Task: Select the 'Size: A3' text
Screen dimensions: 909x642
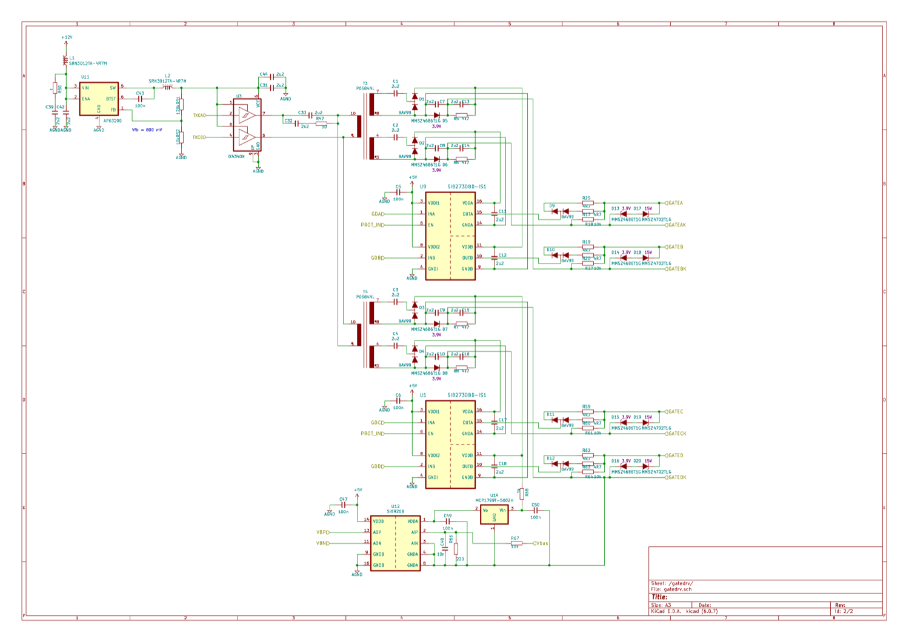Action: point(661,604)
